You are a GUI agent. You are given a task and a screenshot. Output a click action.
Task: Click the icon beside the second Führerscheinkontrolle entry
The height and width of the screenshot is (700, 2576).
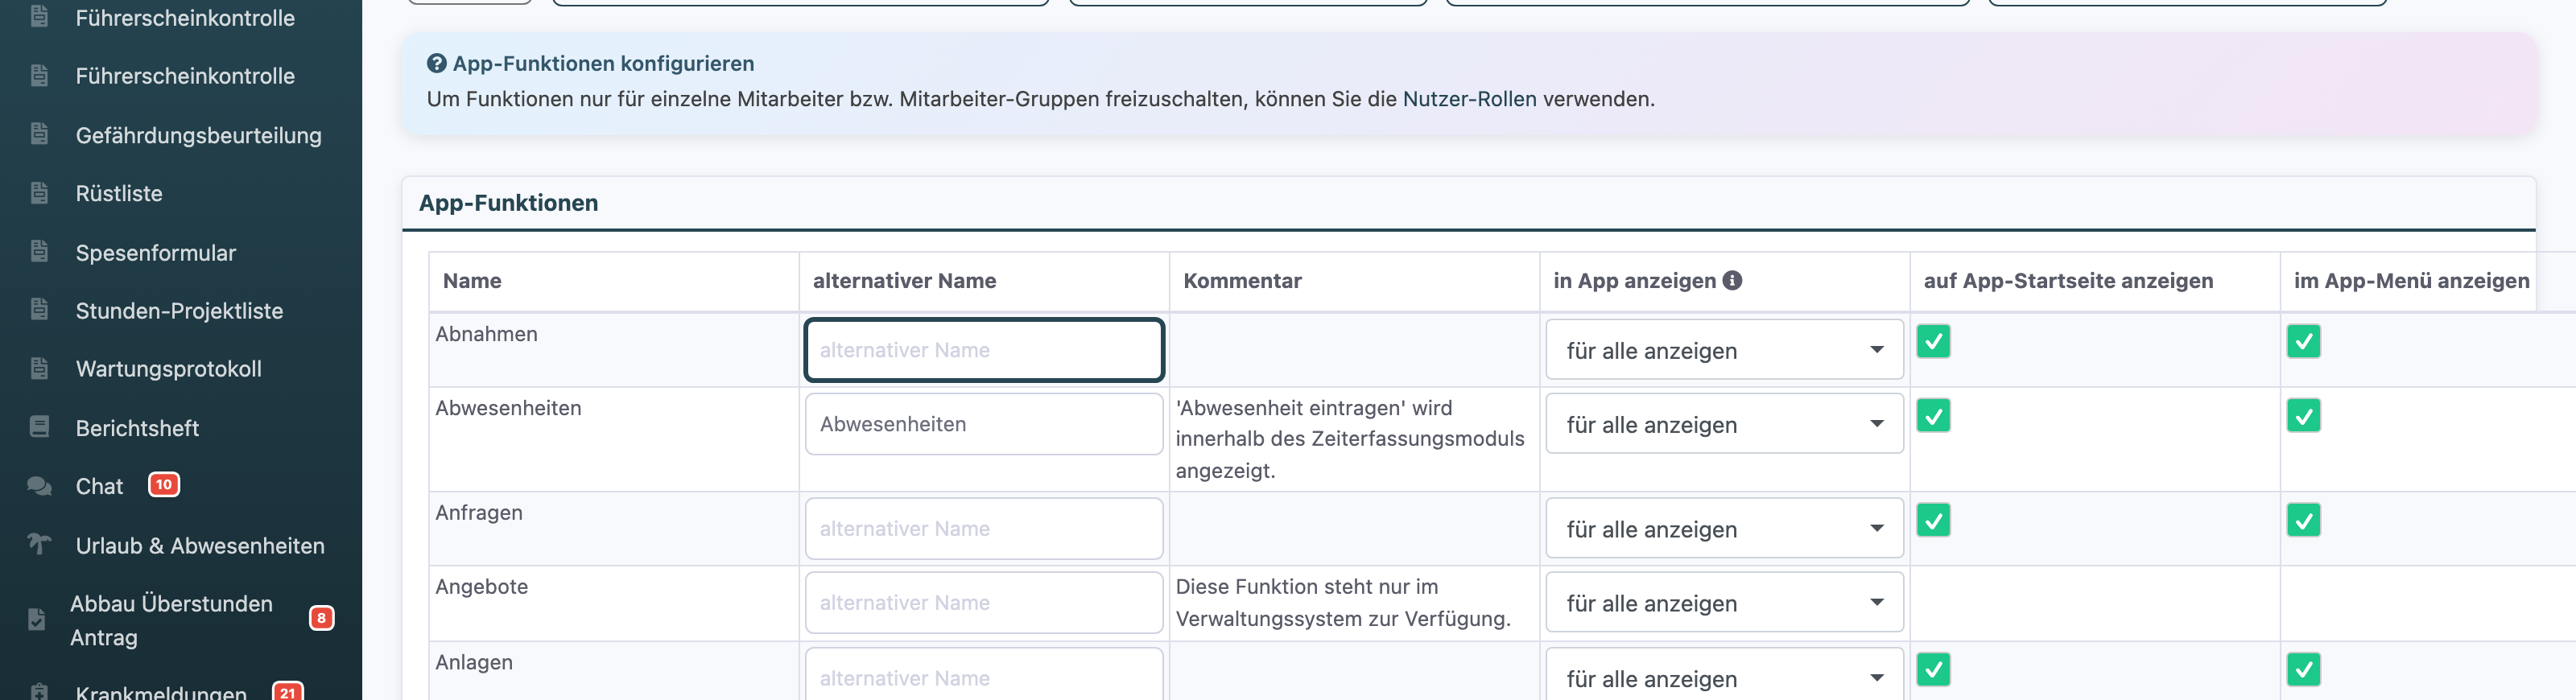pyautogui.click(x=39, y=75)
